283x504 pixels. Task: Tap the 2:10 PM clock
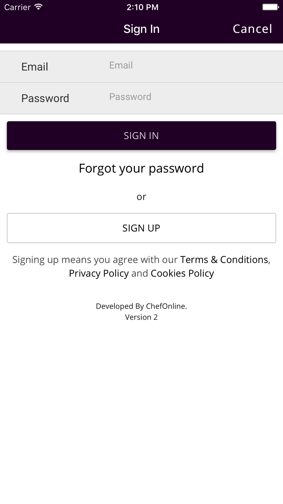click(x=142, y=7)
